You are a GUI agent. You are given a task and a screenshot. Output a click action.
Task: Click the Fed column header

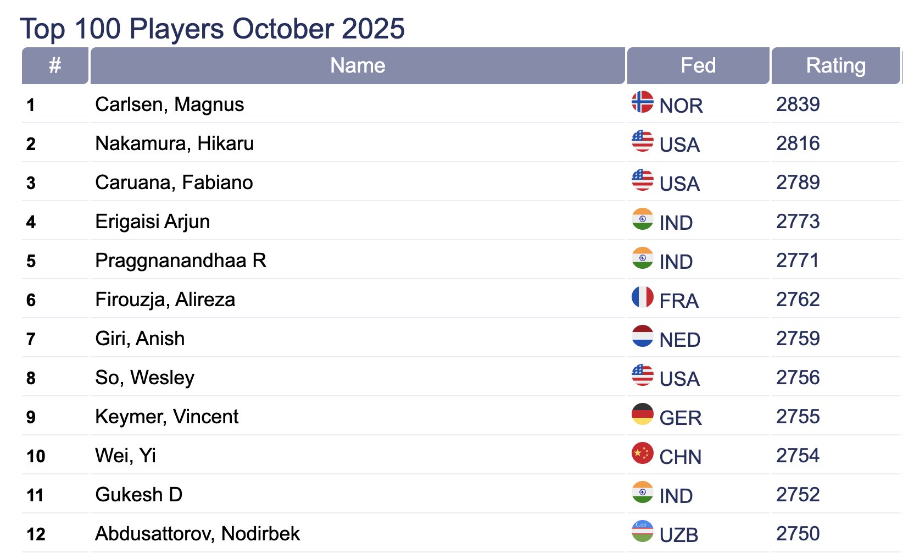[x=698, y=65]
